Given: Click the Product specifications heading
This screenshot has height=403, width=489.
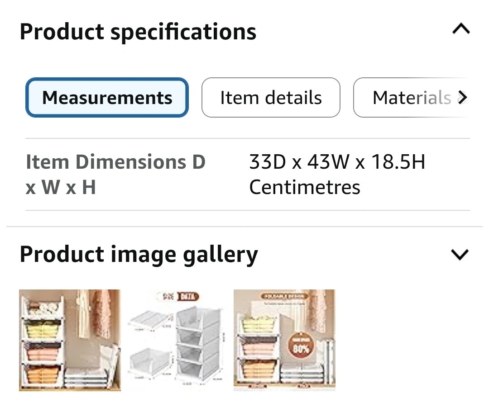Looking at the screenshot, I should coord(138,32).
